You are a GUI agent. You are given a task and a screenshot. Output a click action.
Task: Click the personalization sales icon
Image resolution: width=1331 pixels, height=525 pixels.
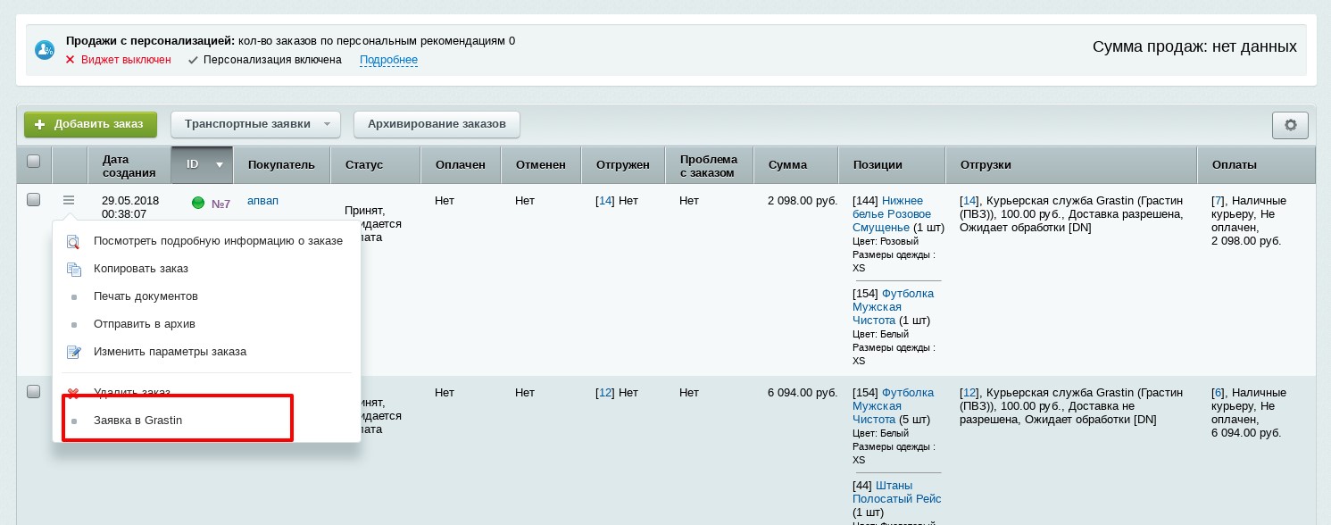pos(45,50)
